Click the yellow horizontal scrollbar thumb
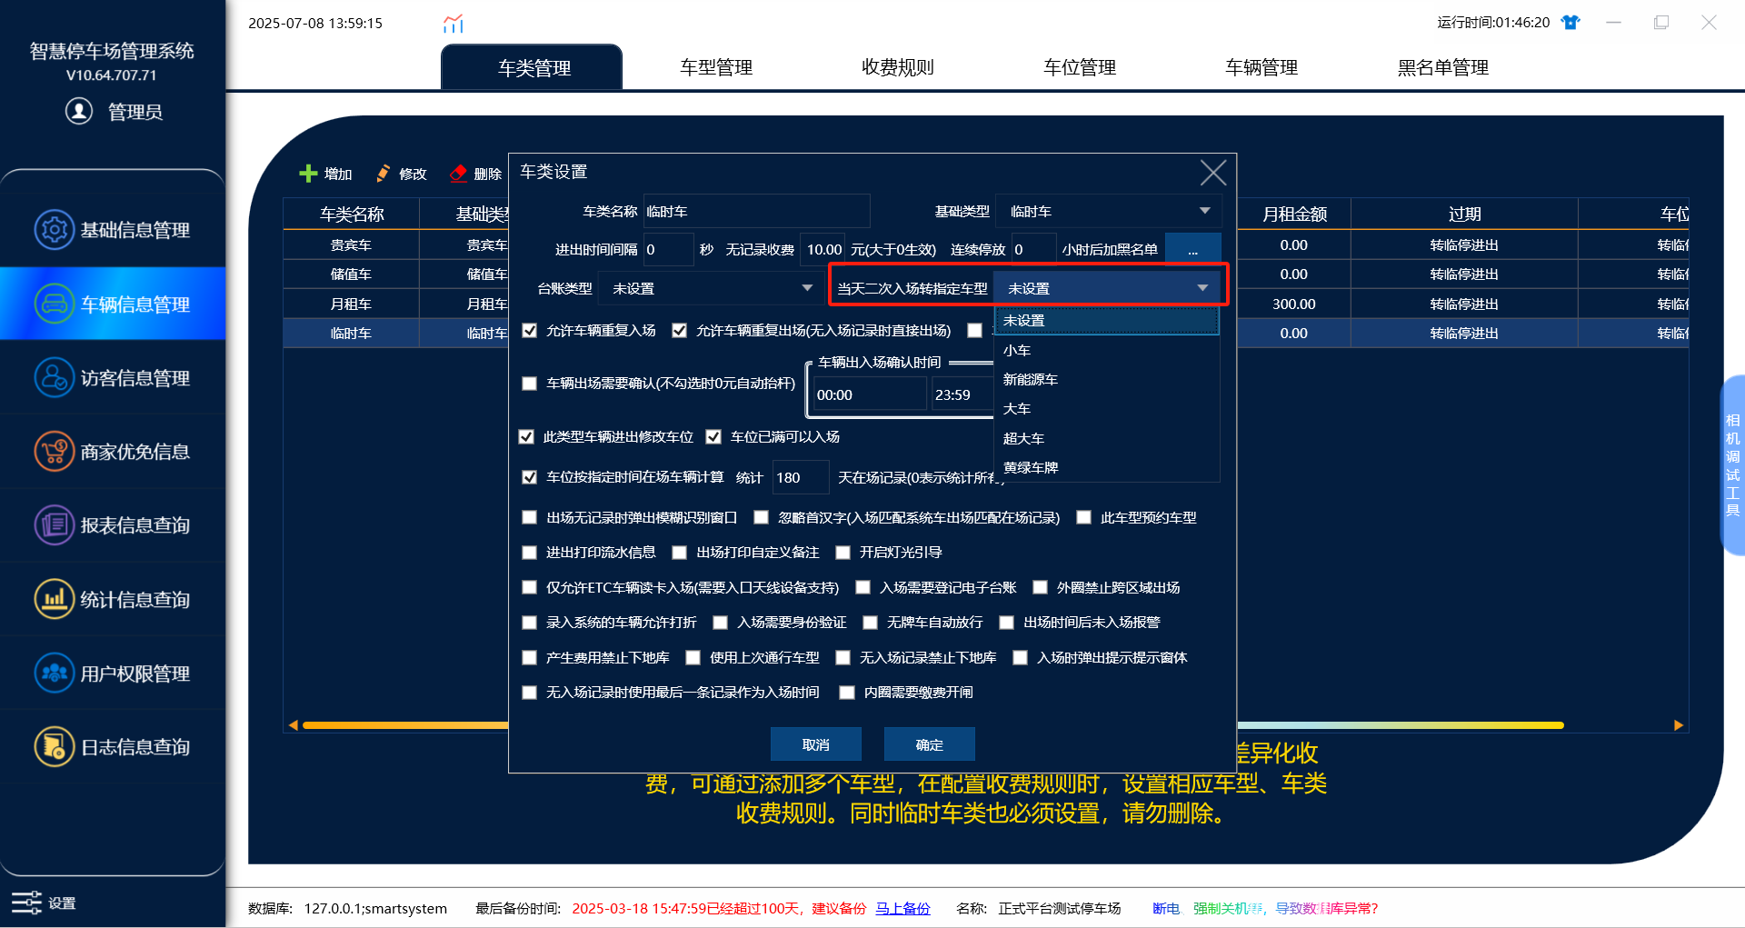 point(933,725)
